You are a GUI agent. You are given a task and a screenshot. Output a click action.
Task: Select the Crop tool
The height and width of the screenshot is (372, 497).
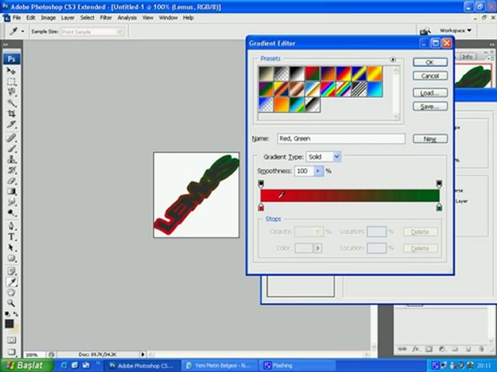click(11, 113)
